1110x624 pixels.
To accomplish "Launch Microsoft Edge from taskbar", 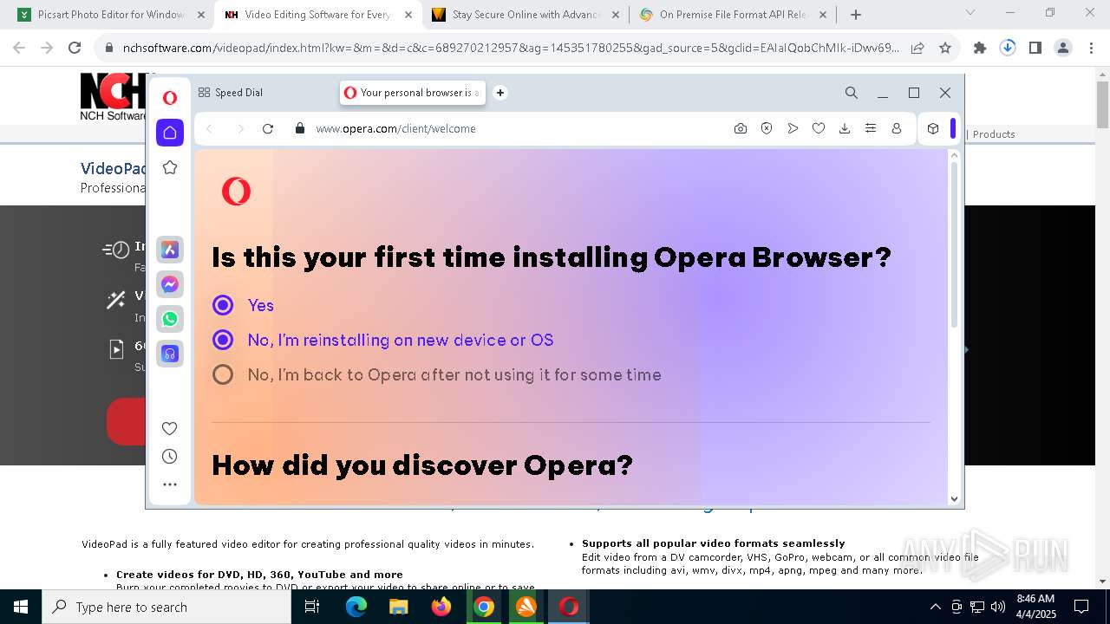I will pyautogui.click(x=356, y=607).
